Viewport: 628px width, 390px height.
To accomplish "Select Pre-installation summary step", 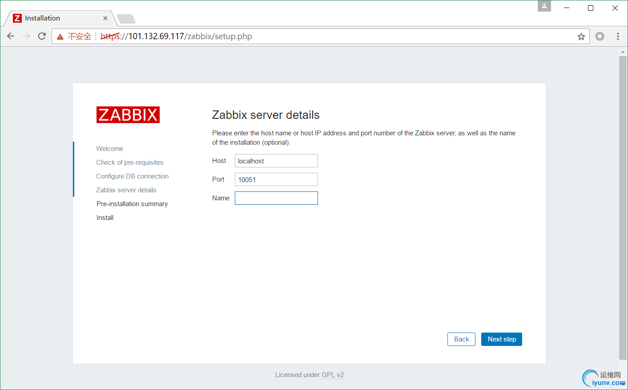I will click(132, 204).
